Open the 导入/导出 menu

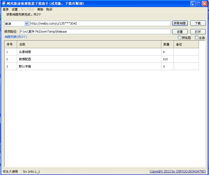click(27, 10)
